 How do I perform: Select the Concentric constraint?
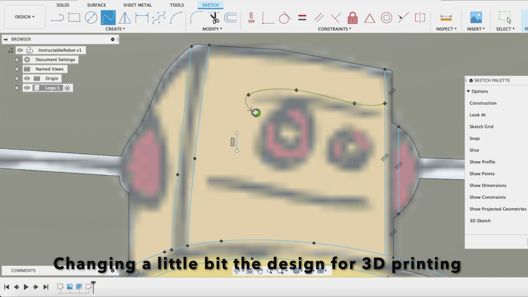(x=386, y=17)
